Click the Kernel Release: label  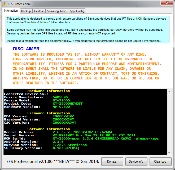[x=20, y=132]
